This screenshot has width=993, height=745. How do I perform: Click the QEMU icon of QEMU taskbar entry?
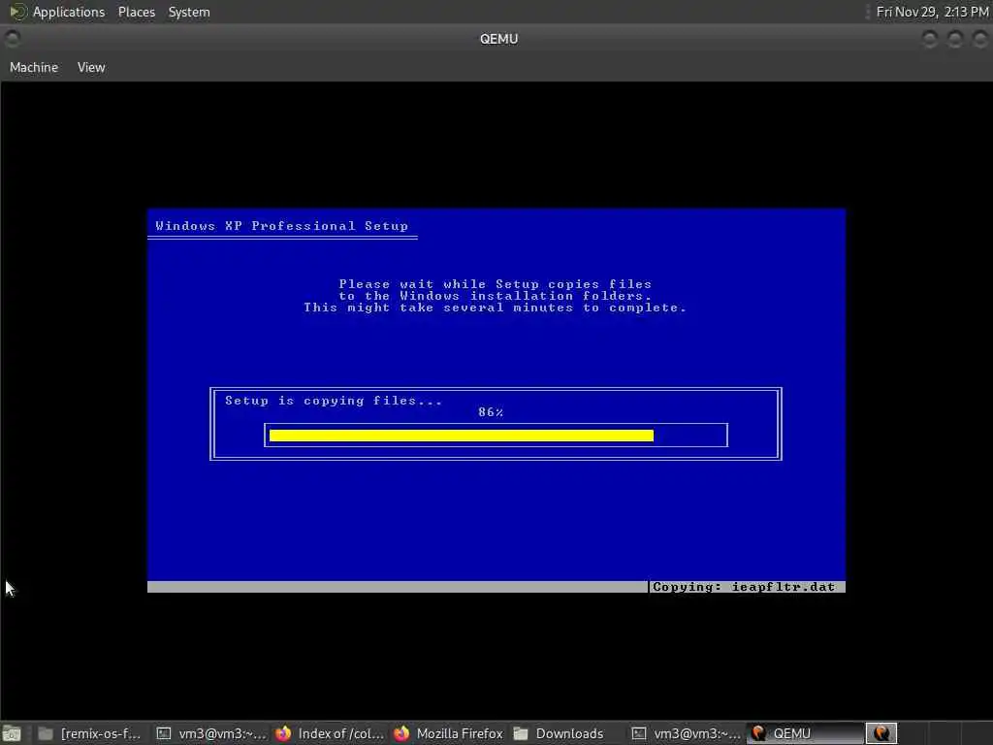(x=758, y=733)
